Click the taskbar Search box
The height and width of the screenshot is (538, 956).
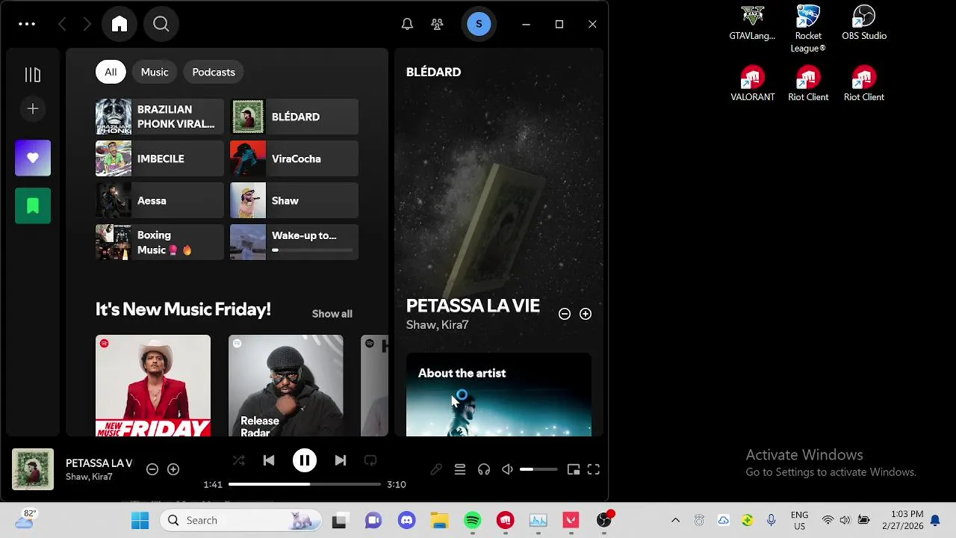coord(240,520)
